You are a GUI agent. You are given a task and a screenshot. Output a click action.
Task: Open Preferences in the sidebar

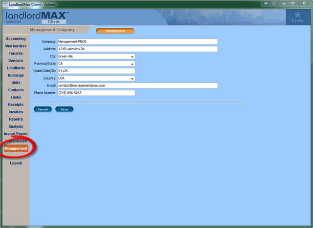[16, 141]
